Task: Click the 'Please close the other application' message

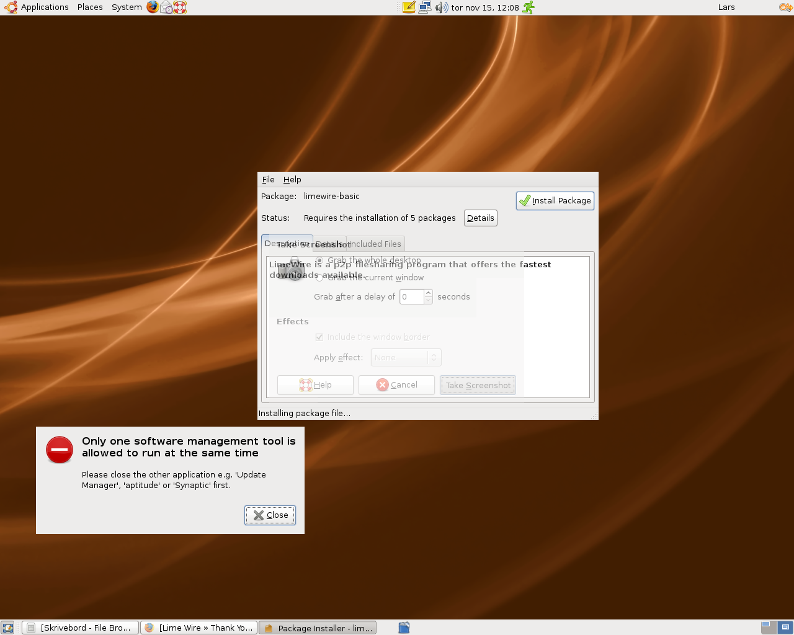Action: pos(174,480)
